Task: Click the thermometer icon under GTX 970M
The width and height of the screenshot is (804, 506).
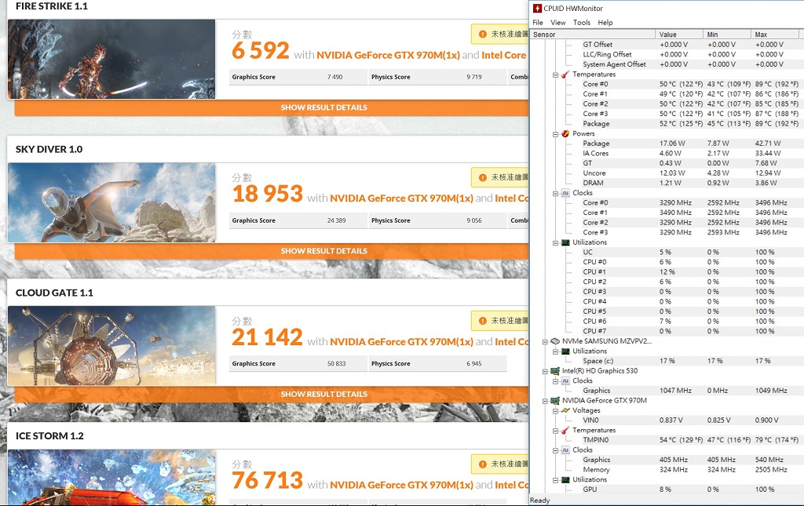Action: click(x=565, y=430)
